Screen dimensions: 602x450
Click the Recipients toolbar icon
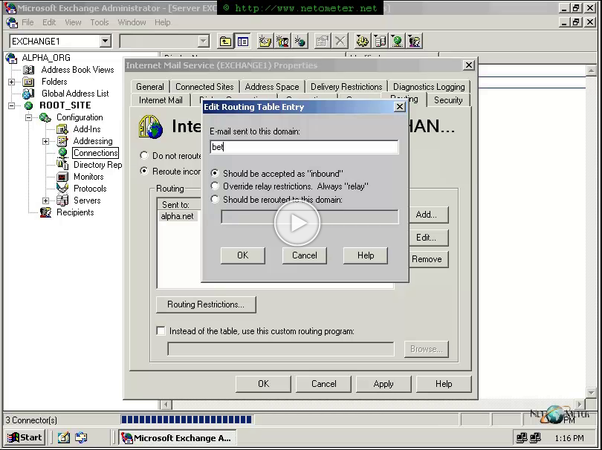(415, 41)
